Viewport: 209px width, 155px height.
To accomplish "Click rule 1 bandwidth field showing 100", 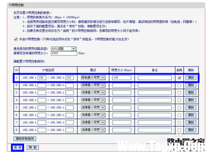I will (x=122, y=77).
